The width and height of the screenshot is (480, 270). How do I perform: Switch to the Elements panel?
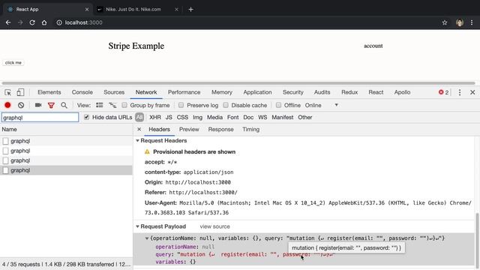click(49, 92)
